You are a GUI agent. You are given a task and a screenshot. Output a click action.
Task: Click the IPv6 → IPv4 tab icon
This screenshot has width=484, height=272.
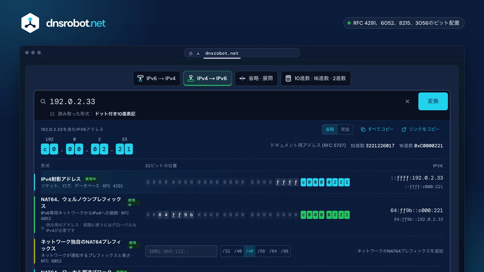(140, 78)
